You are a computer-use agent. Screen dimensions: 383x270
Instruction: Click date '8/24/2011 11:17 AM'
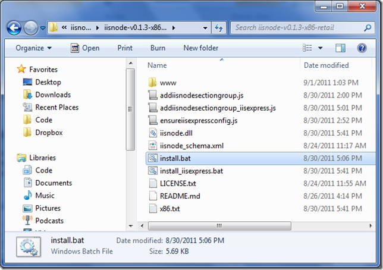(x=335, y=146)
